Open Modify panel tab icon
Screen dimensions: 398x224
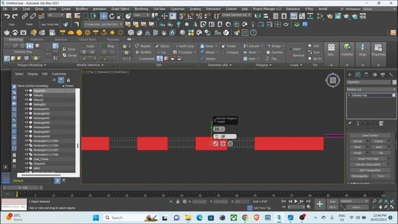pyautogui.click(x=358, y=75)
